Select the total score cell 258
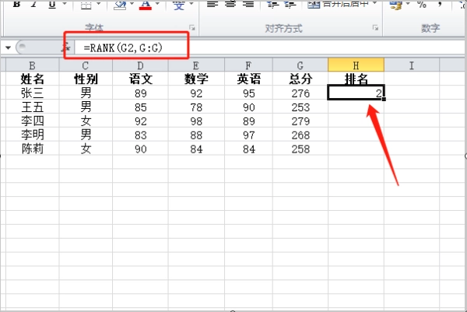This screenshot has width=467, height=312. pyautogui.click(x=300, y=149)
